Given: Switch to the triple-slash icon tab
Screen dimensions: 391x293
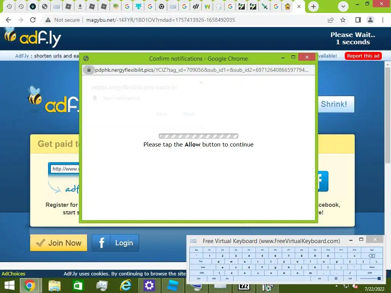Looking at the screenshot, I should coord(196,6).
